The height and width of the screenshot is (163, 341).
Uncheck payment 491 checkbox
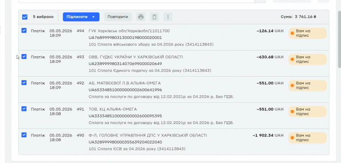pyautogui.click(x=24, y=109)
